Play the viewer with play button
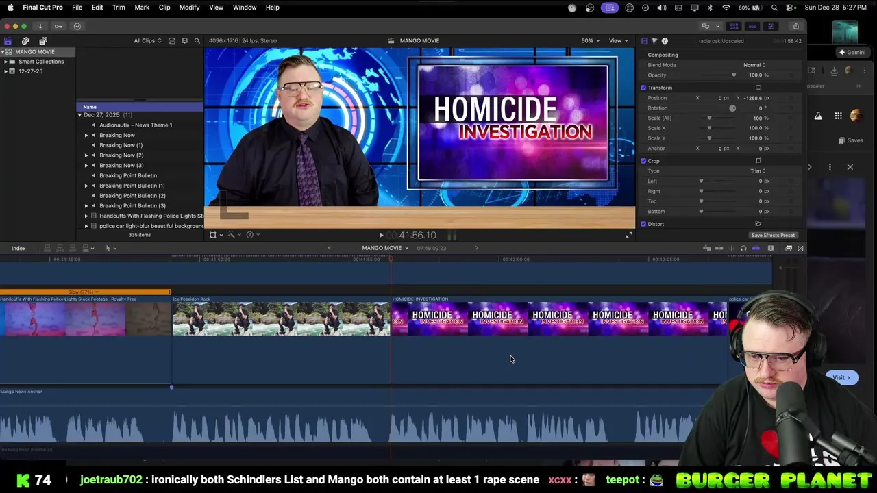877x493 pixels. tap(382, 235)
